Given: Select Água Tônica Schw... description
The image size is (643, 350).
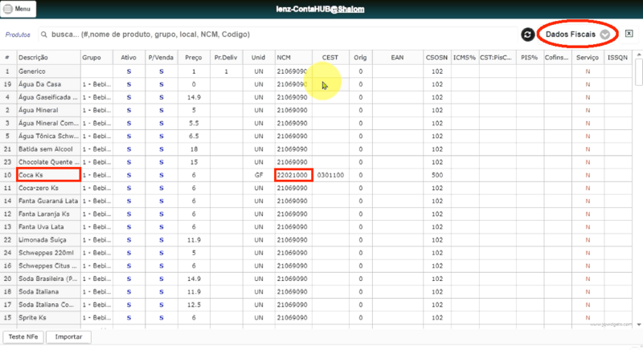Looking at the screenshot, I should [48, 136].
